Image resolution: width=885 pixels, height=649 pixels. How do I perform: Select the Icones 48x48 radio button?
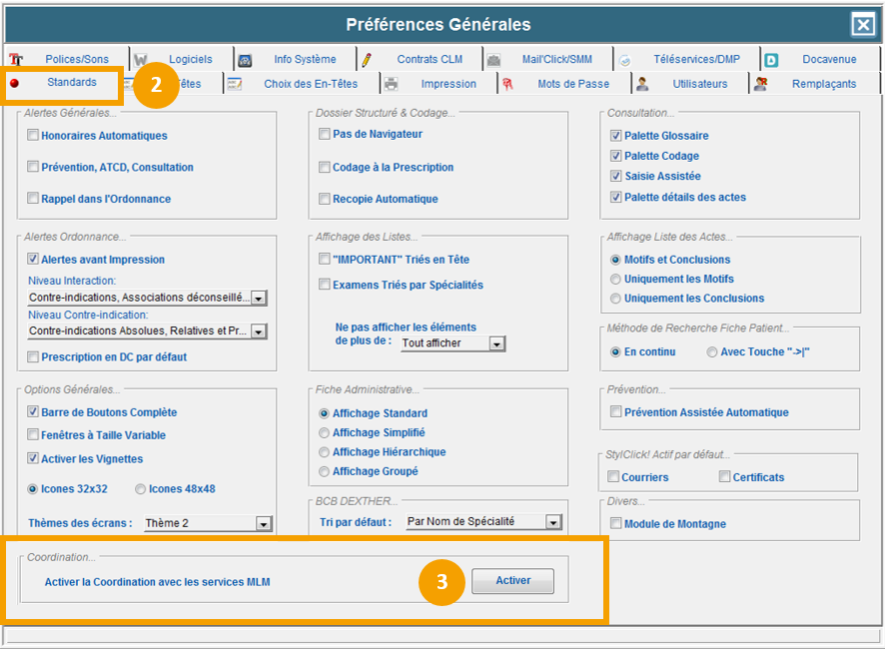tap(141, 489)
